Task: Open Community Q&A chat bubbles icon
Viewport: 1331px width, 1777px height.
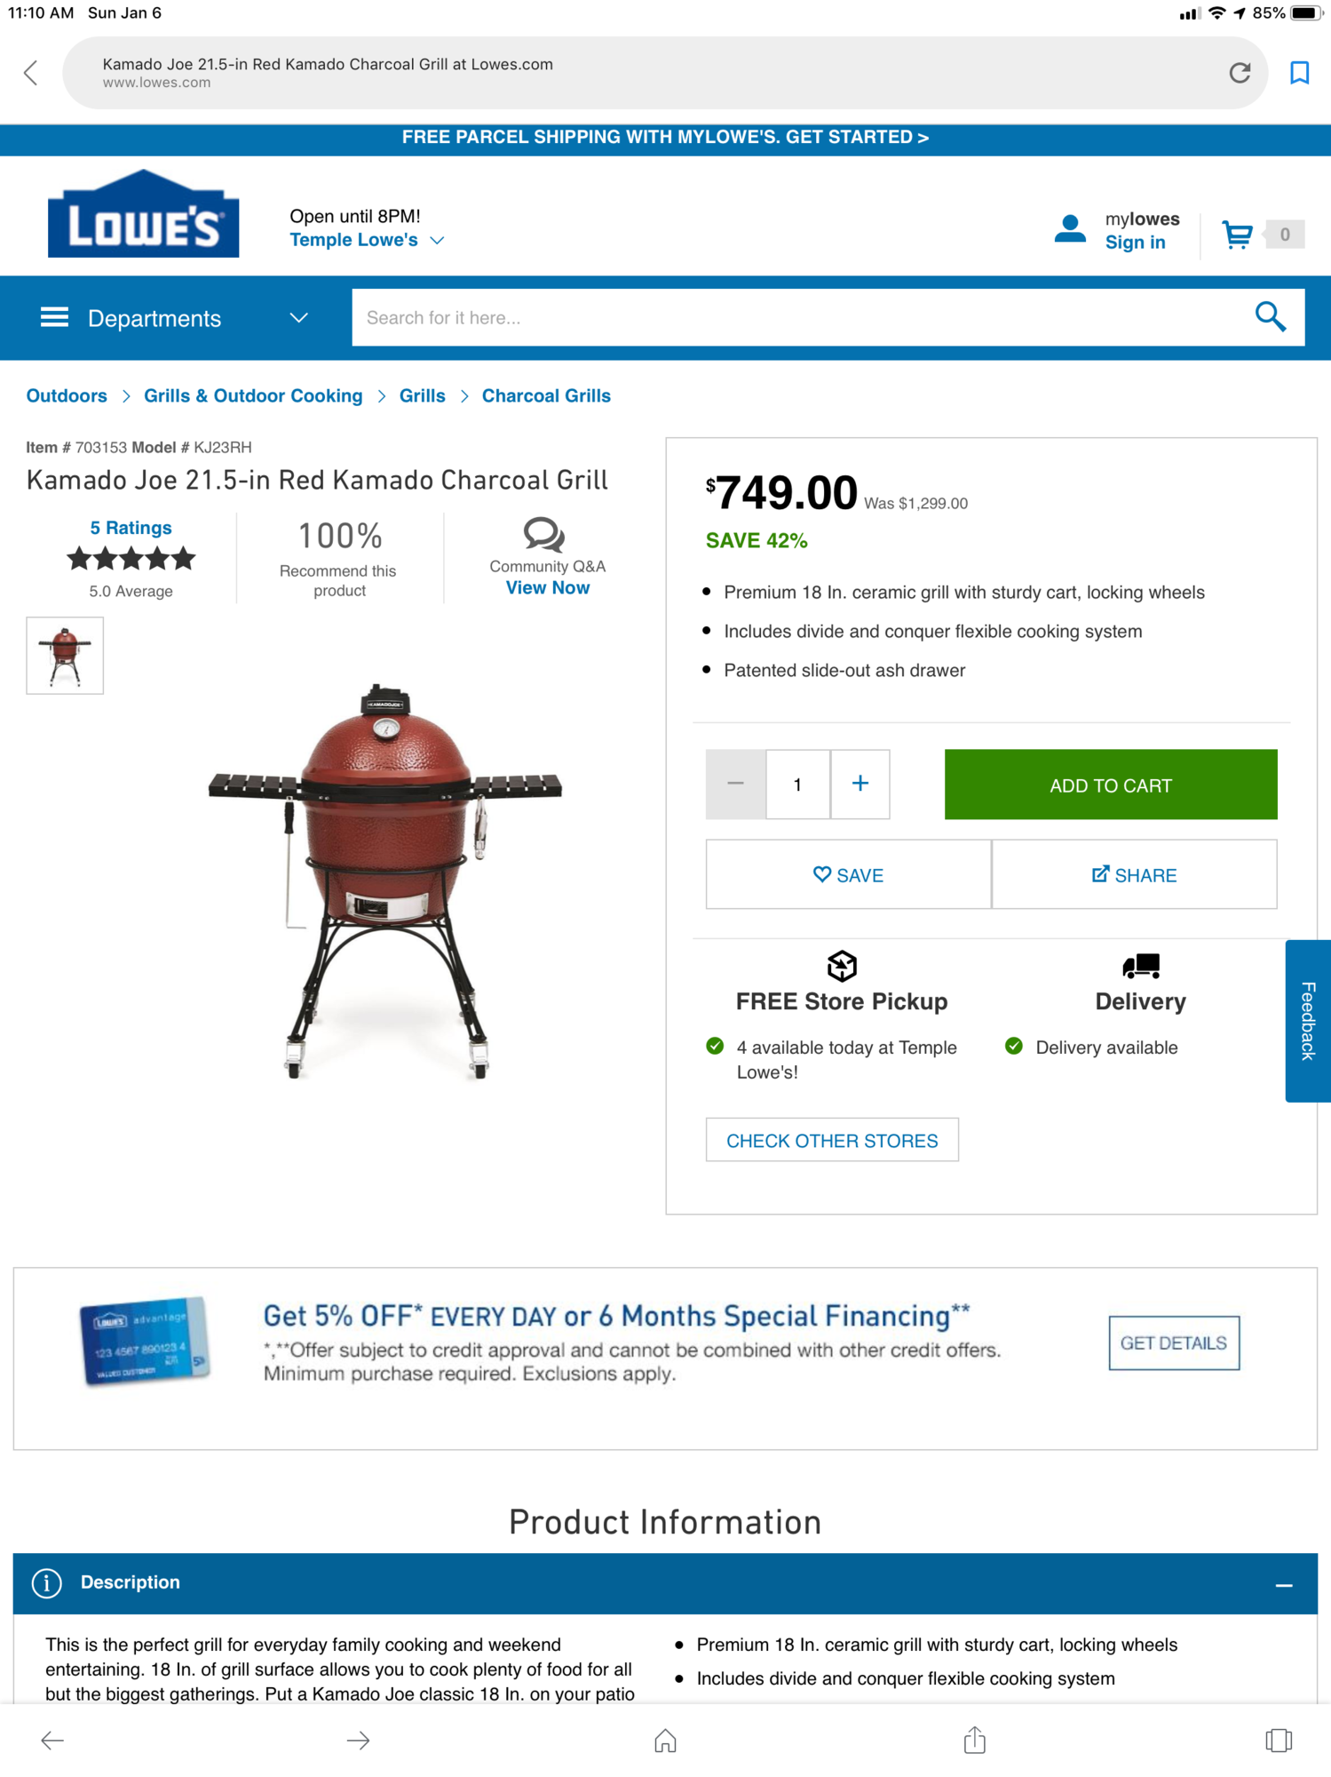Action: (x=543, y=535)
